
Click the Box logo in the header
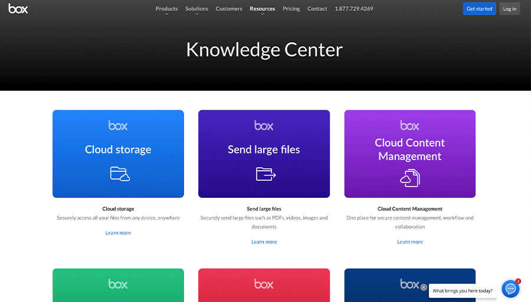point(18,9)
